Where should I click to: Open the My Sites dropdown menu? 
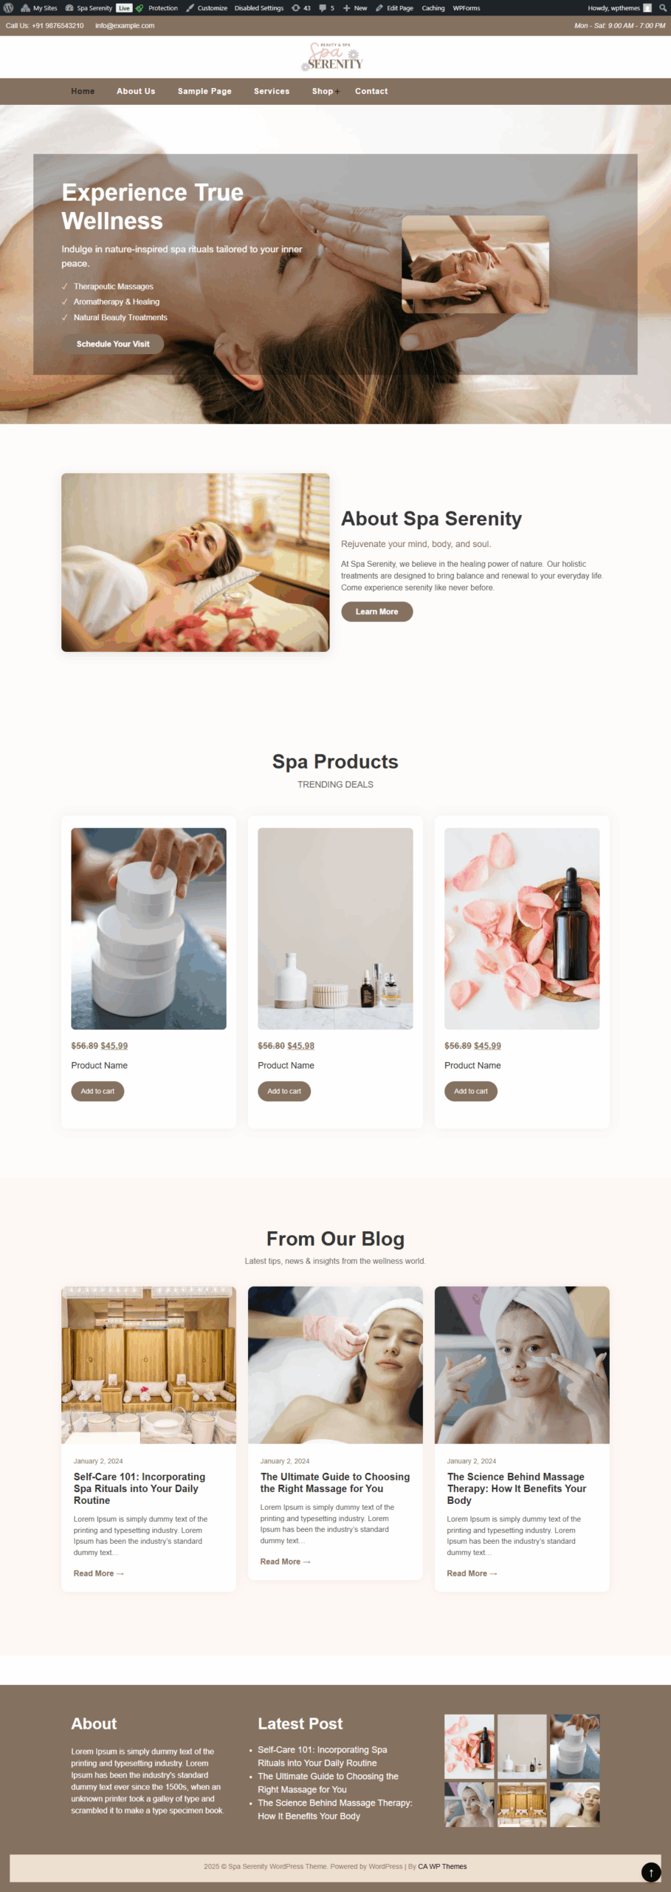[39, 8]
